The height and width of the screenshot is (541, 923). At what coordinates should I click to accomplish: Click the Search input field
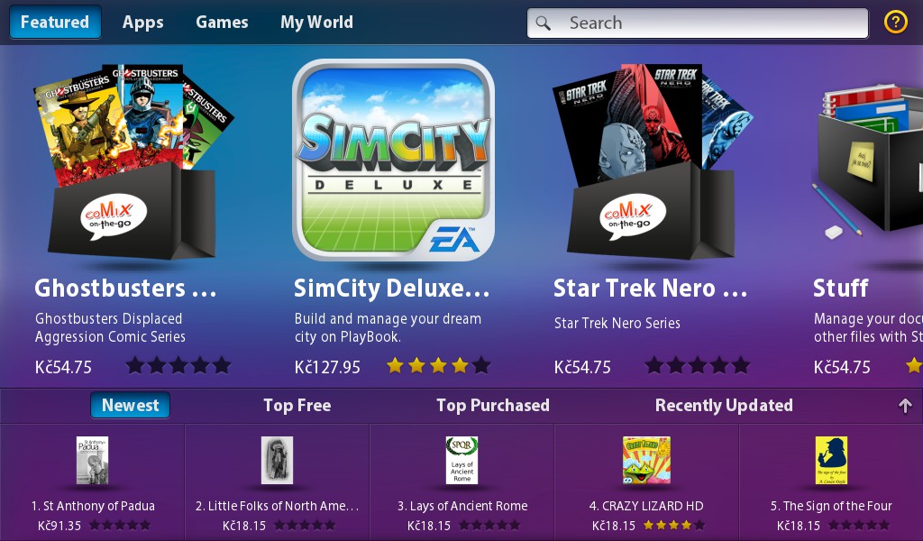tap(698, 23)
